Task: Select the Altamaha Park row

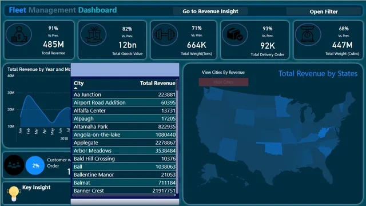Action: 125,126
